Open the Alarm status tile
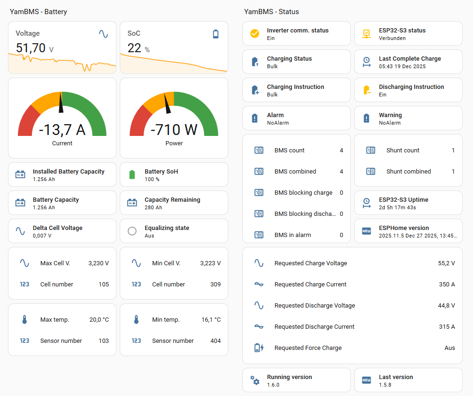Viewport: 473px width, 396px height. (296, 118)
